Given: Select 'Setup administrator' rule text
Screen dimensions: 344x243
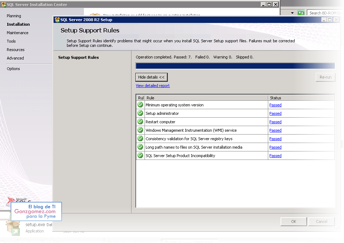Looking at the screenshot, I should tap(162, 113).
